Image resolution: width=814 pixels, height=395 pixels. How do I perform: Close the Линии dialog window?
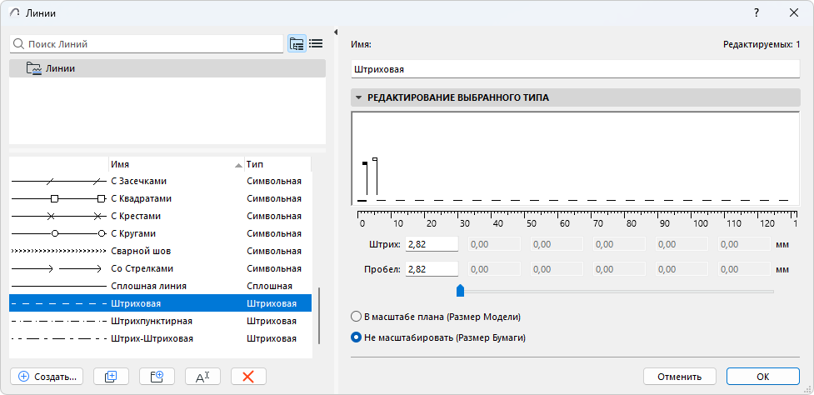[794, 13]
